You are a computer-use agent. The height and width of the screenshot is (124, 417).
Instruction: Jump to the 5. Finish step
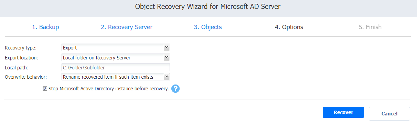click(370, 27)
